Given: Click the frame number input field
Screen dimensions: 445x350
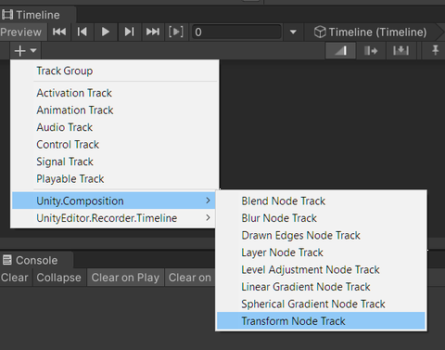Looking at the screenshot, I should click(x=236, y=32).
